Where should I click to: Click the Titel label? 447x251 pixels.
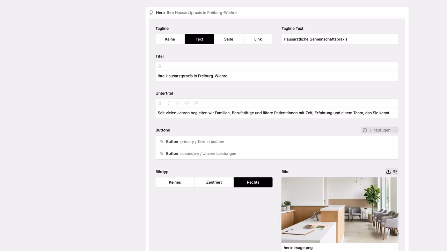[x=160, y=56]
